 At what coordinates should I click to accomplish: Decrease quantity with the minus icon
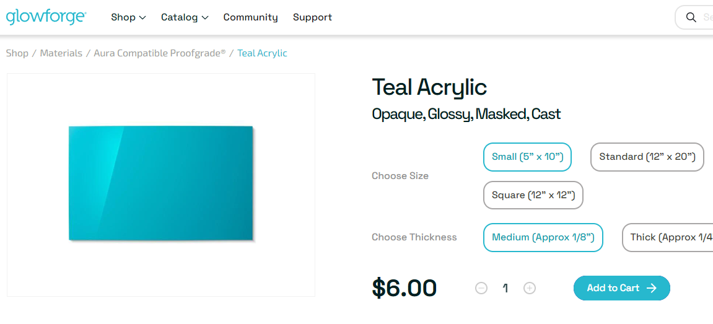pyautogui.click(x=481, y=288)
